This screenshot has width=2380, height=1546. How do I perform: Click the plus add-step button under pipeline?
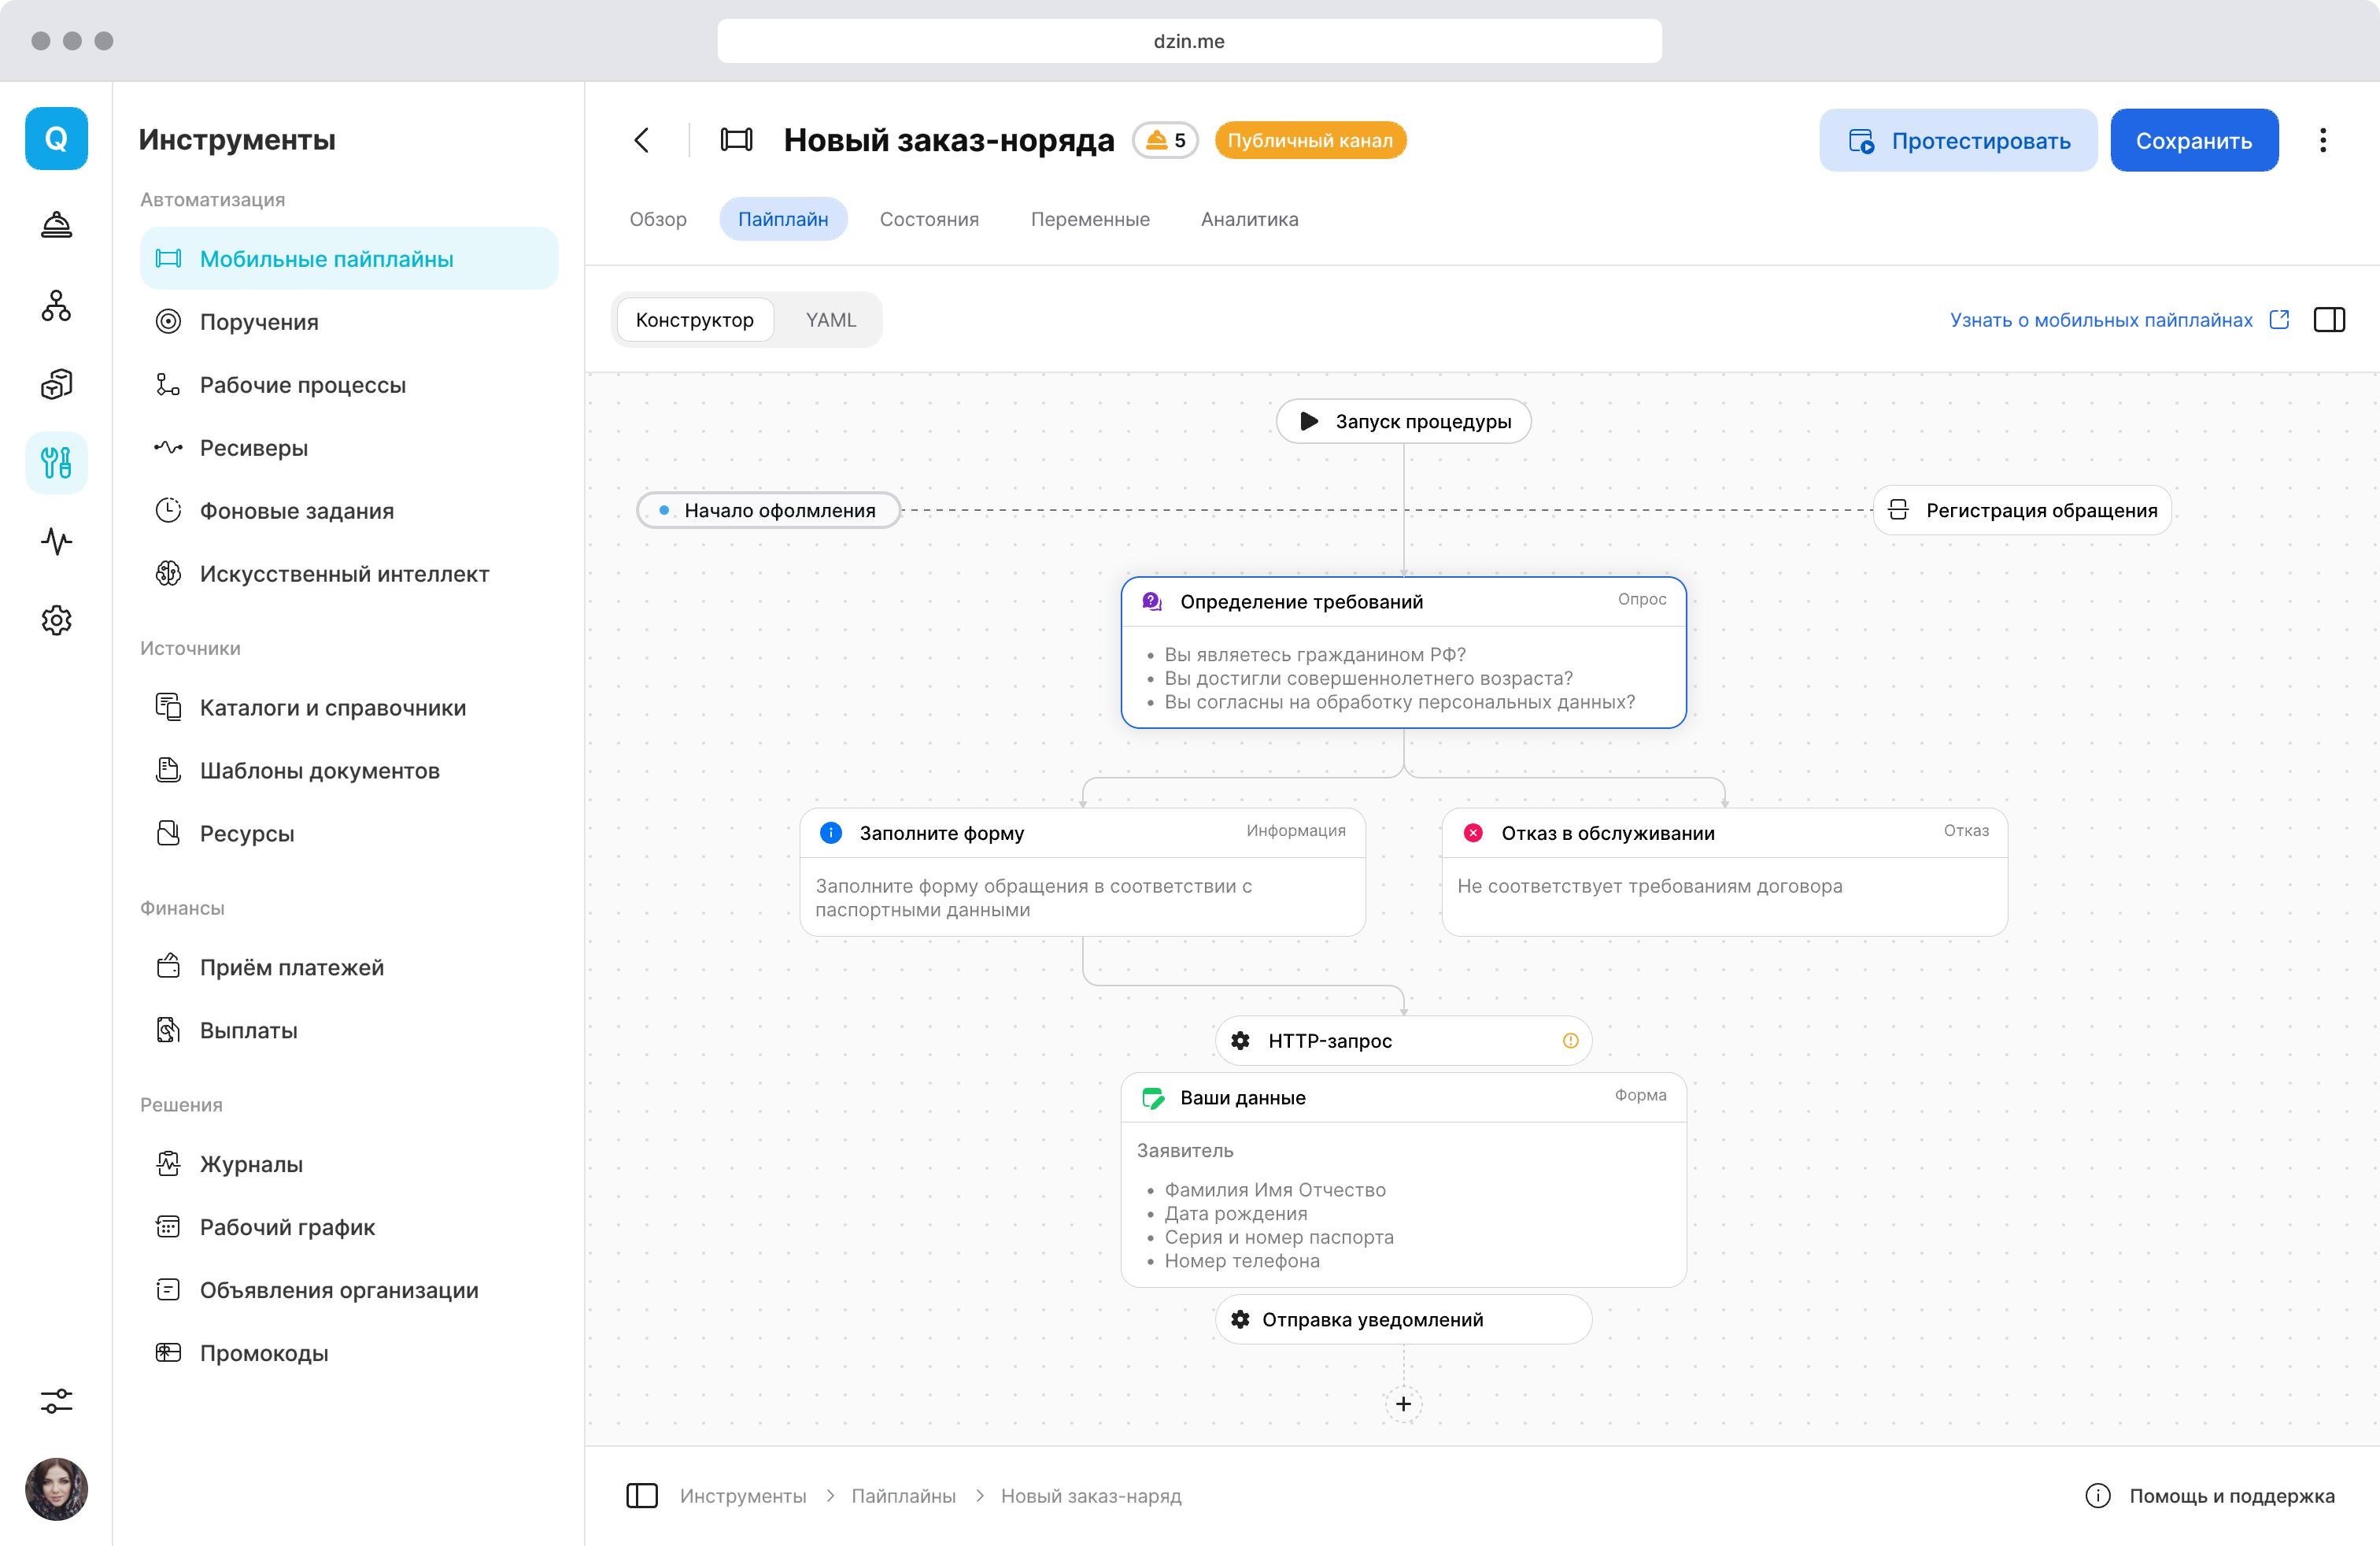tap(1403, 1404)
